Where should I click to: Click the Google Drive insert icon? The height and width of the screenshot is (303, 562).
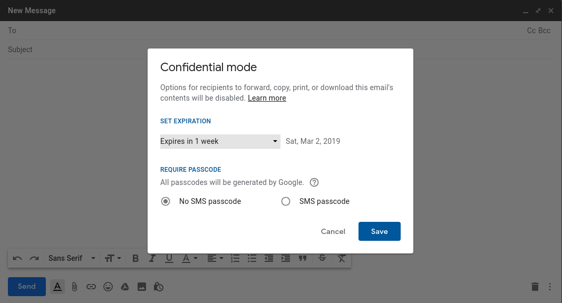click(125, 287)
